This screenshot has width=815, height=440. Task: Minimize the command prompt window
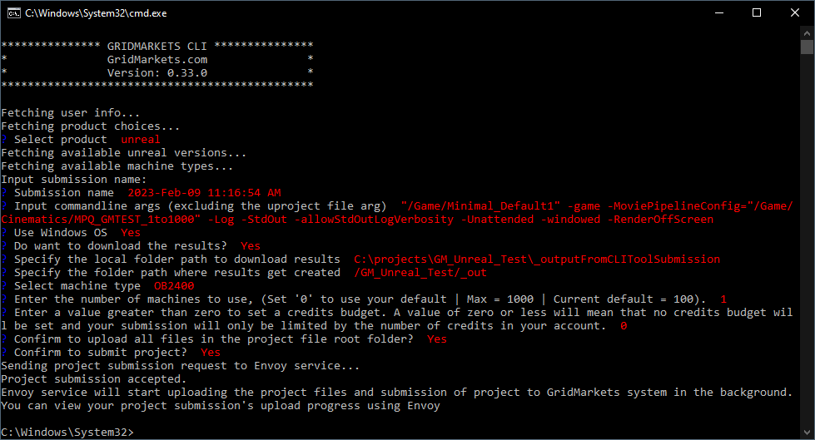click(x=719, y=13)
